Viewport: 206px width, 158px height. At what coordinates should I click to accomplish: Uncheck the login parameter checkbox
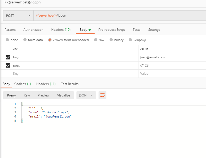click(8, 57)
